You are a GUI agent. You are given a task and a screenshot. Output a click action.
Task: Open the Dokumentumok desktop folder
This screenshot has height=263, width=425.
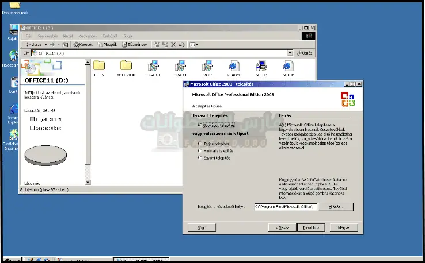coord(14,6)
